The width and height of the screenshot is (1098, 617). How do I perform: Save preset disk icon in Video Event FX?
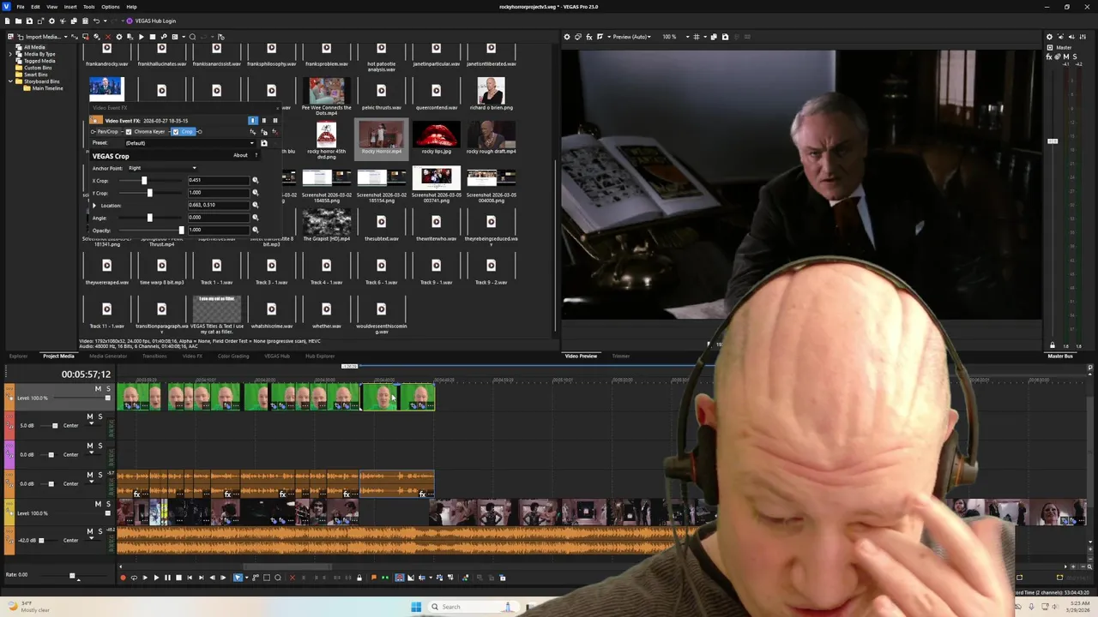[x=264, y=143]
